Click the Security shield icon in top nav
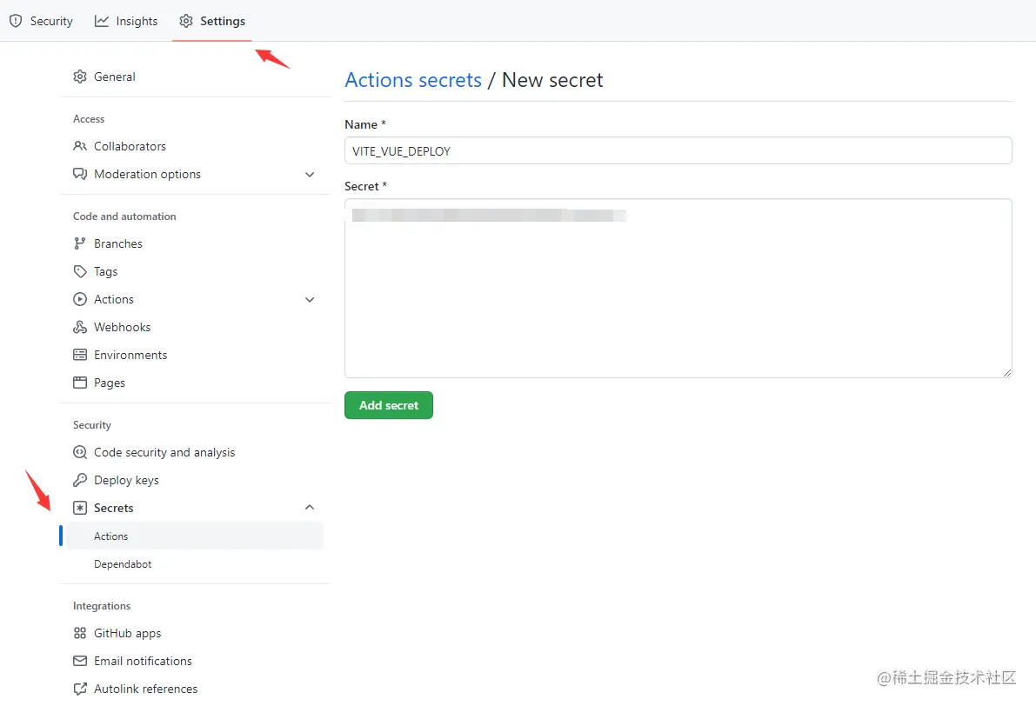The width and height of the screenshot is (1036, 706). 16,21
